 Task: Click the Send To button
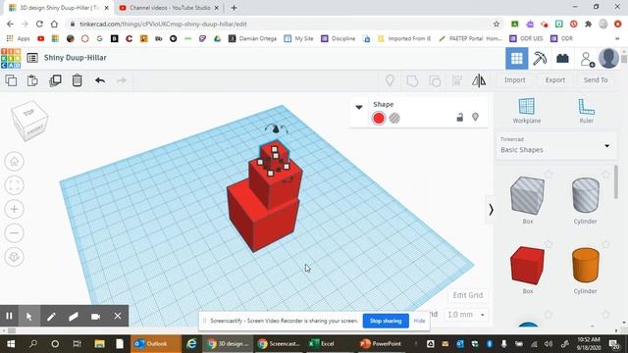click(x=596, y=80)
